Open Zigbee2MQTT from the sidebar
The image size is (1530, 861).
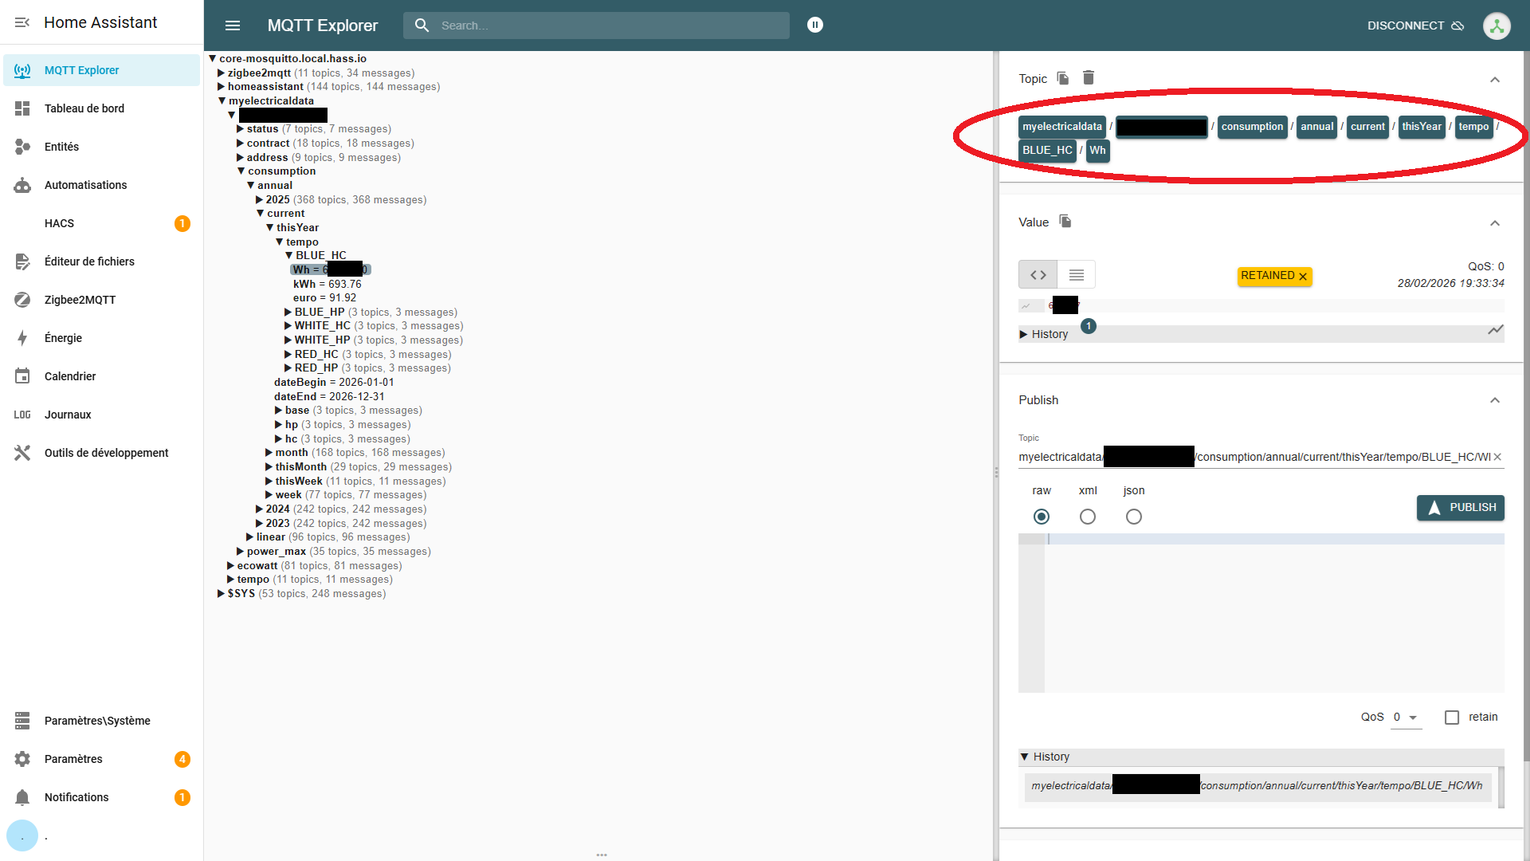click(x=80, y=300)
